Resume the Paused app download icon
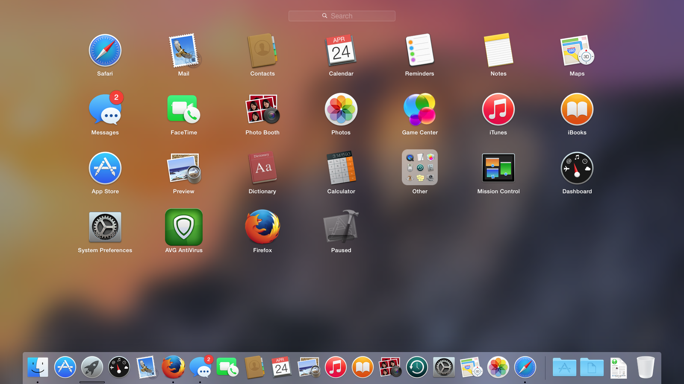 pos(341,227)
